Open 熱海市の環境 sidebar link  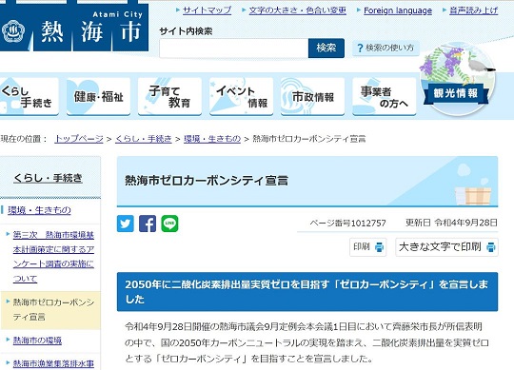[37, 341]
